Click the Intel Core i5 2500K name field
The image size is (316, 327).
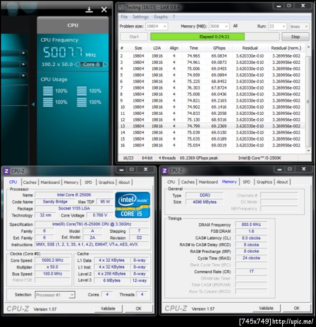point(74,195)
